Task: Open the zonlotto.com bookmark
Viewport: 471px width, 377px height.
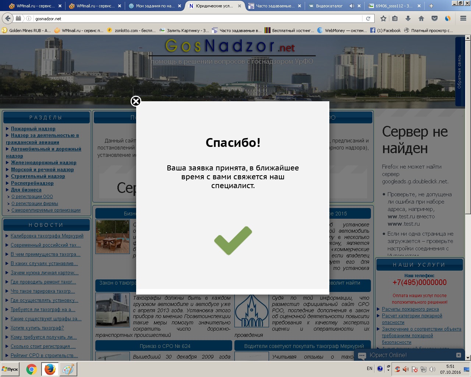Action: (131, 31)
